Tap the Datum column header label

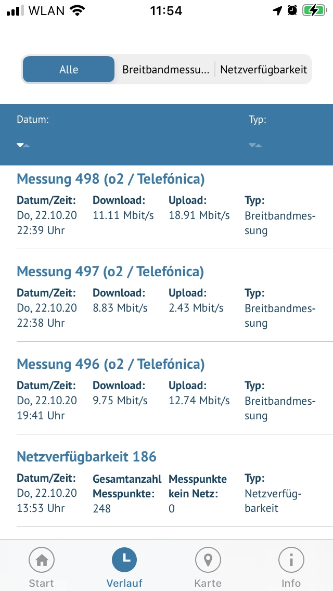click(x=33, y=120)
